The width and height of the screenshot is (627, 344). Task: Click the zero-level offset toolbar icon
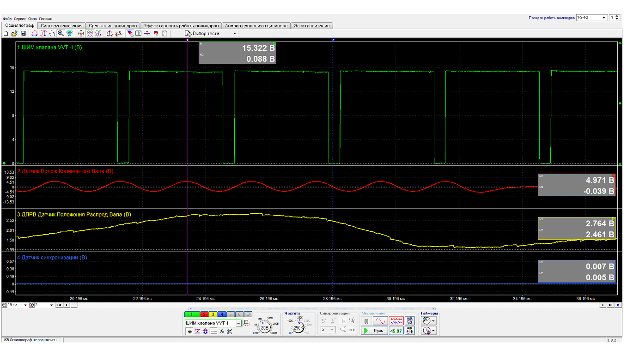click(x=118, y=33)
